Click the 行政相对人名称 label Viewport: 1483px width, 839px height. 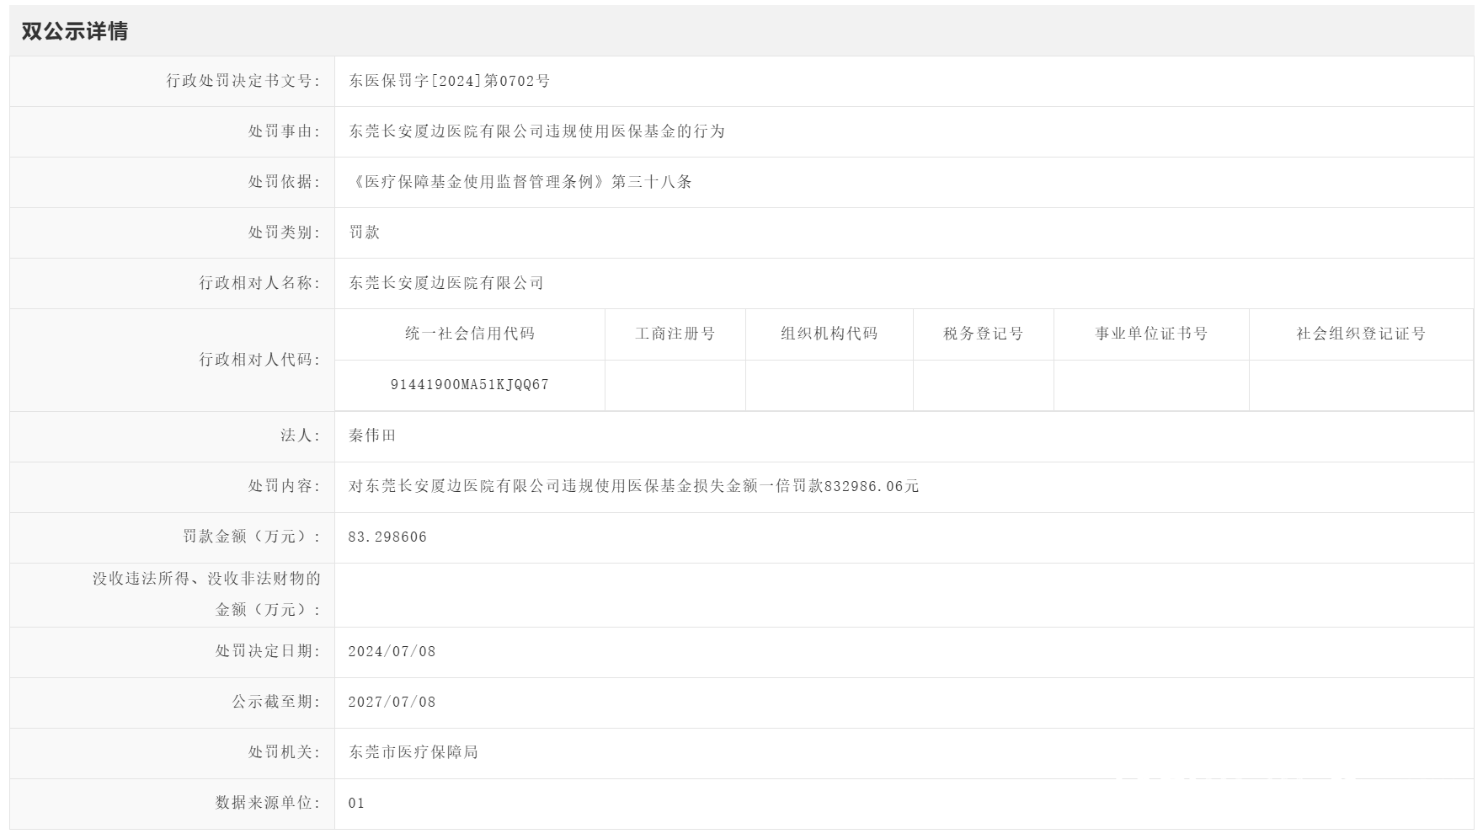[x=260, y=283]
